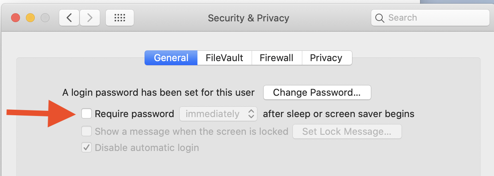The width and height of the screenshot is (494, 176).
Task: Click the red close window button
Action: tap(16, 18)
